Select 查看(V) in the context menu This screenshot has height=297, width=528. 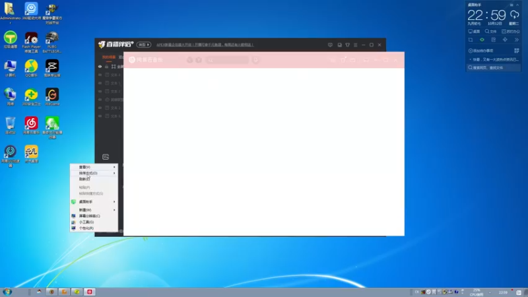(x=94, y=167)
